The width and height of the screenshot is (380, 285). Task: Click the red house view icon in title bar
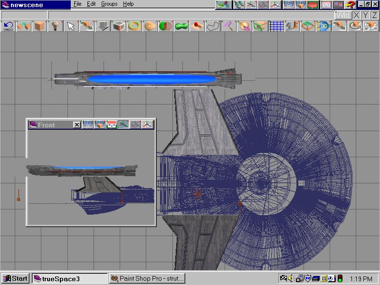313,5
